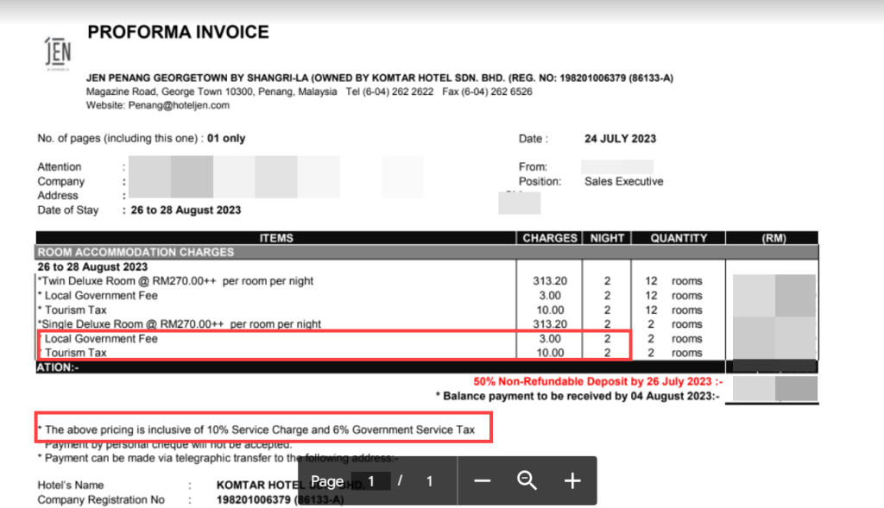The height and width of the screenshot is (508, 884).
Task: Click the Tel (6-04) 262 2622 number
Action: [x=389, y=91]
